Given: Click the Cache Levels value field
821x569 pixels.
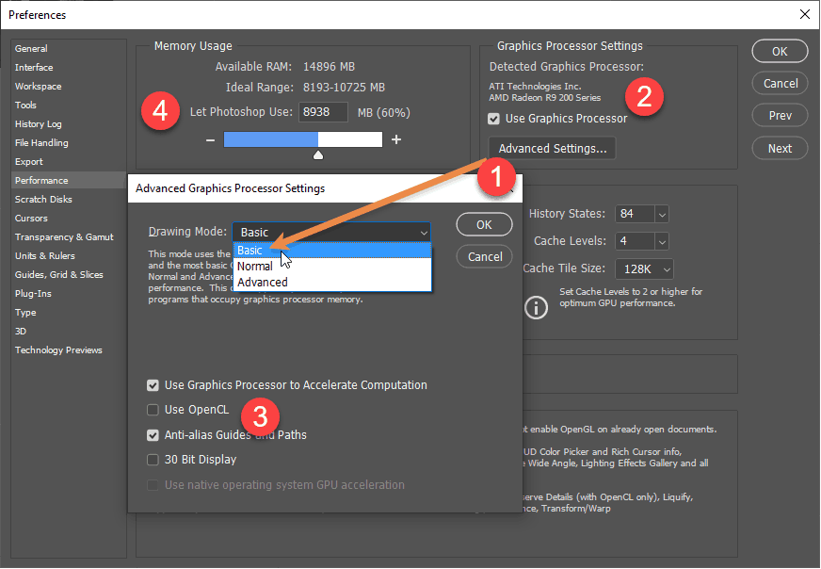Looking at the screenshot, I should [635, 241].
